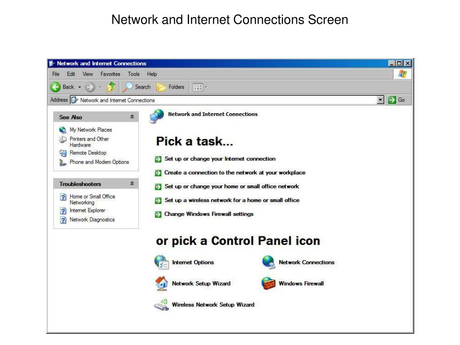Open the Back history dropdown arrow
Image resolution: width=460 pixels, height=345 pixels.
pyautogui.click(x=80, y=87)
